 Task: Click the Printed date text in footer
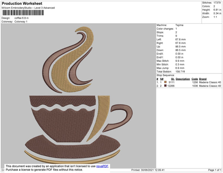click(x=148, y=170)
